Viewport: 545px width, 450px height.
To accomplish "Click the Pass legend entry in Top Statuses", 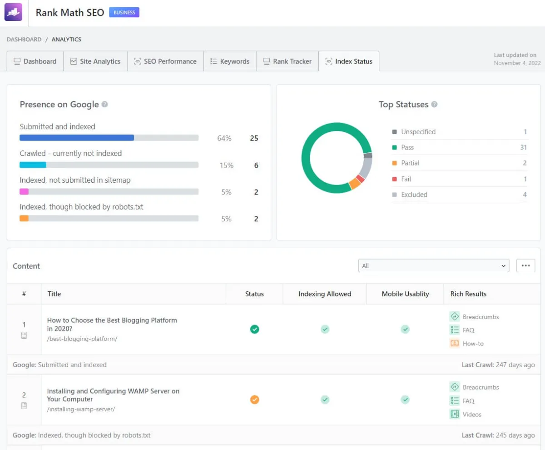I will click(407, 147).
